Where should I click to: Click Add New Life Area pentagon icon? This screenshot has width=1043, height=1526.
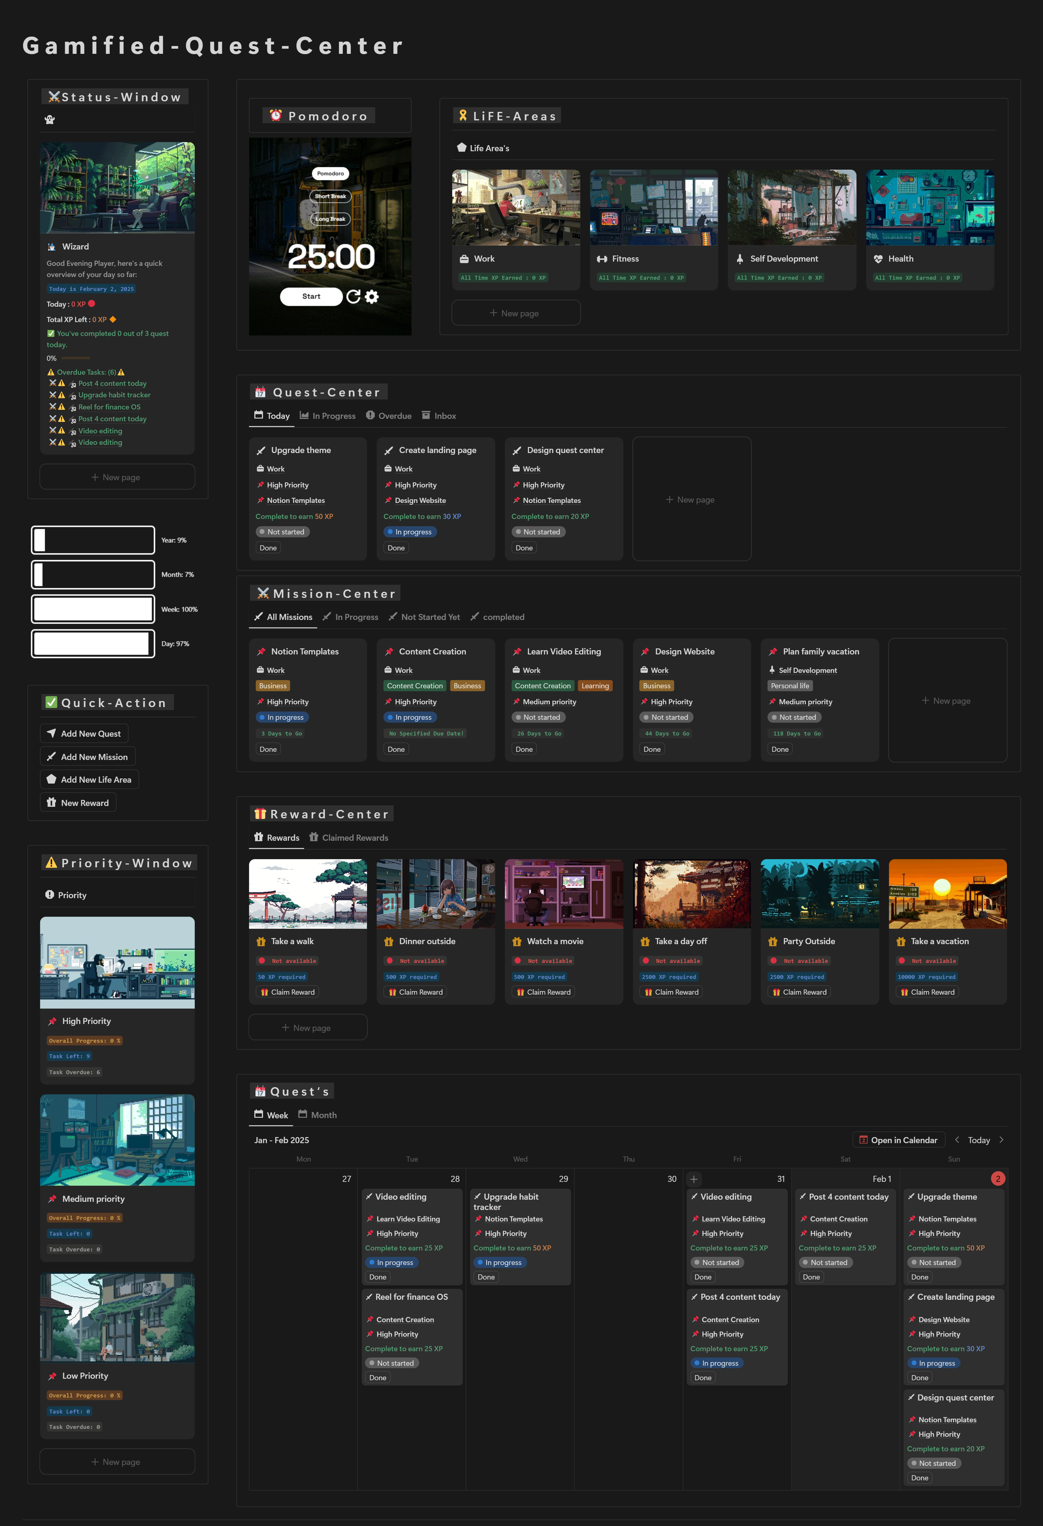point(51,779)
